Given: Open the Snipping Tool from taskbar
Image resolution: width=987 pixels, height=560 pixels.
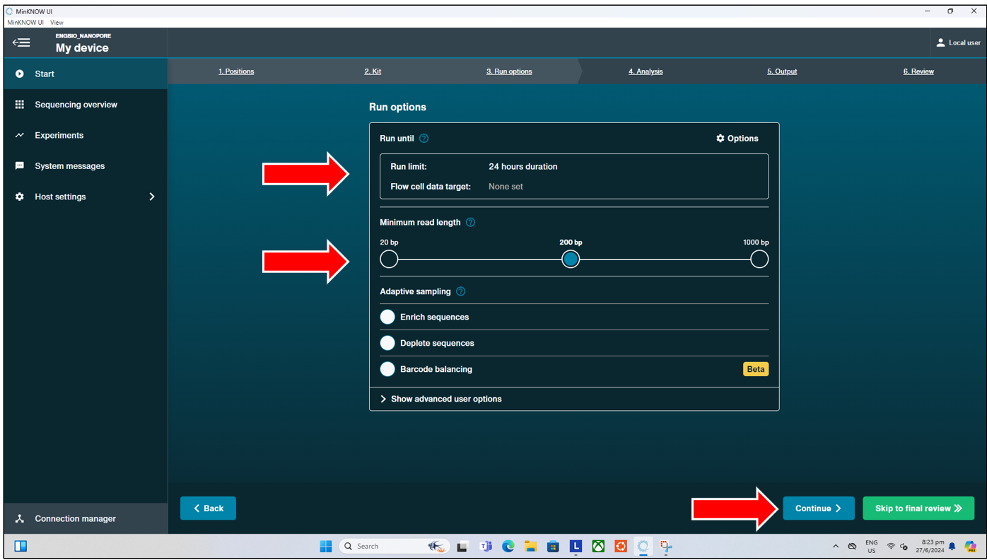Looking at the screenshot, I should (x=665, y=546).
